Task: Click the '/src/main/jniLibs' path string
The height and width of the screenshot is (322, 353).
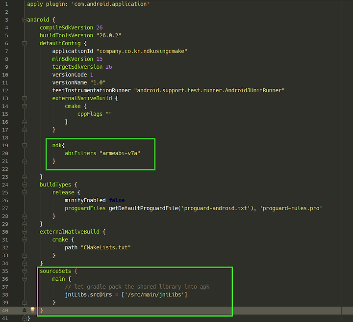Action: [154, 295]
